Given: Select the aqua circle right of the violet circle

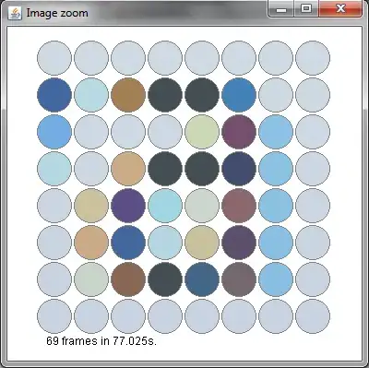Looking at the screenshot, I should [x=165, y=206].
